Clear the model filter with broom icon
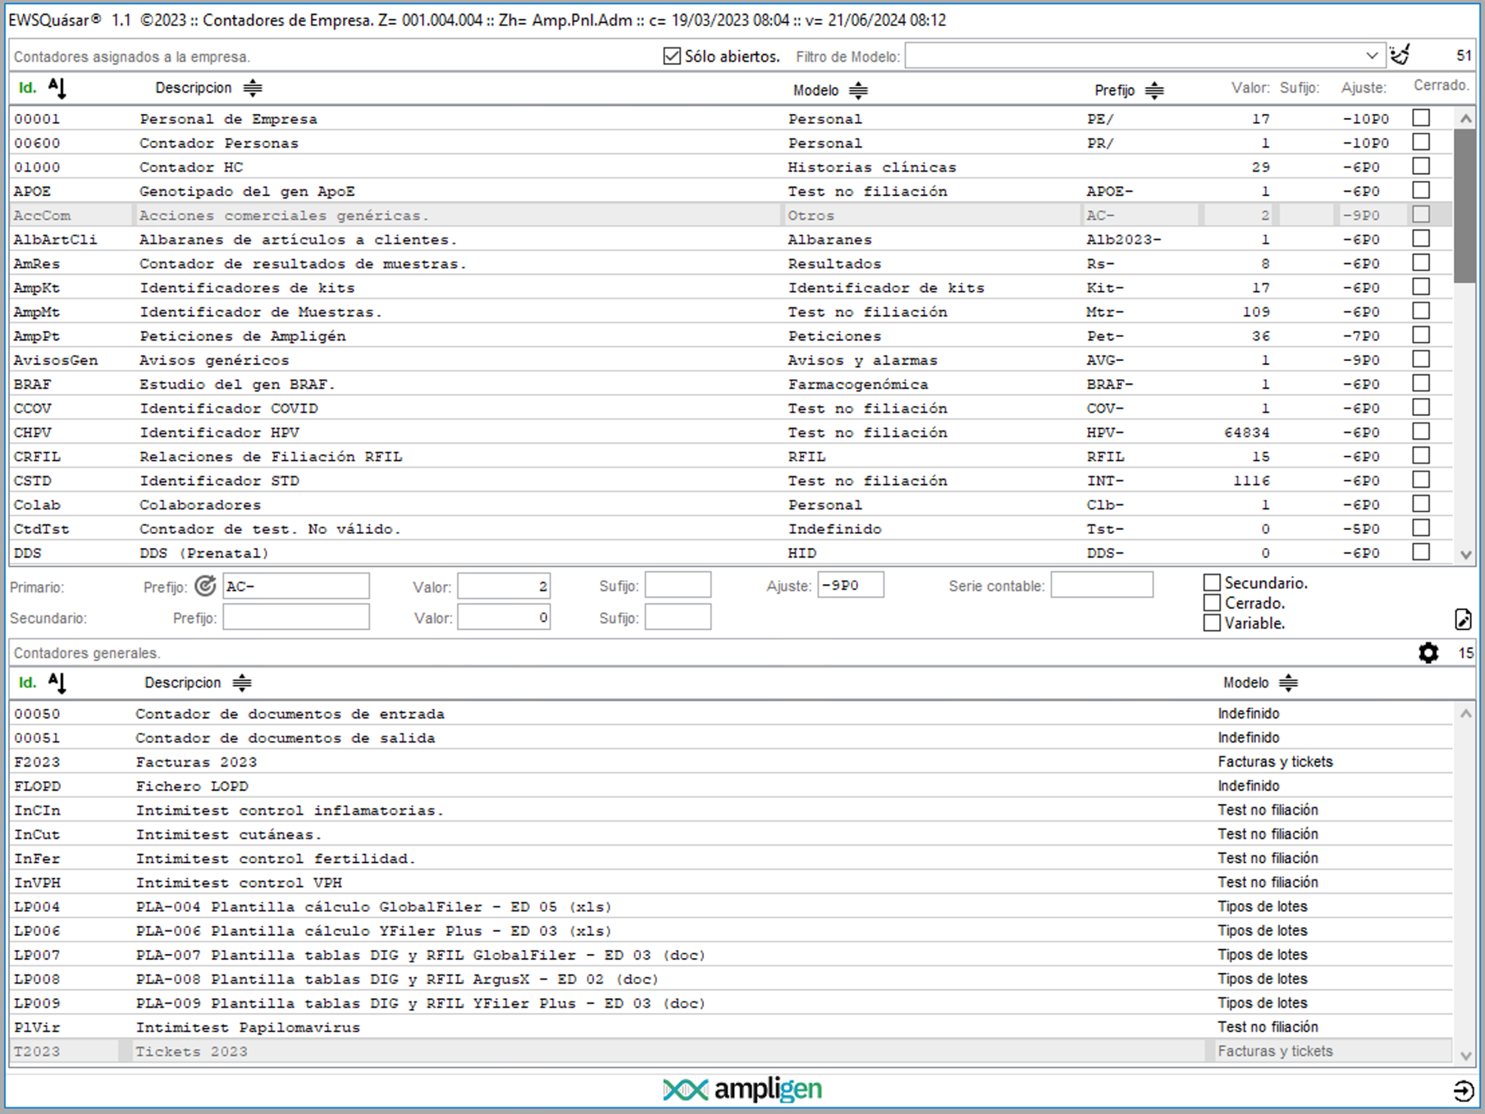 (1400, 56)
